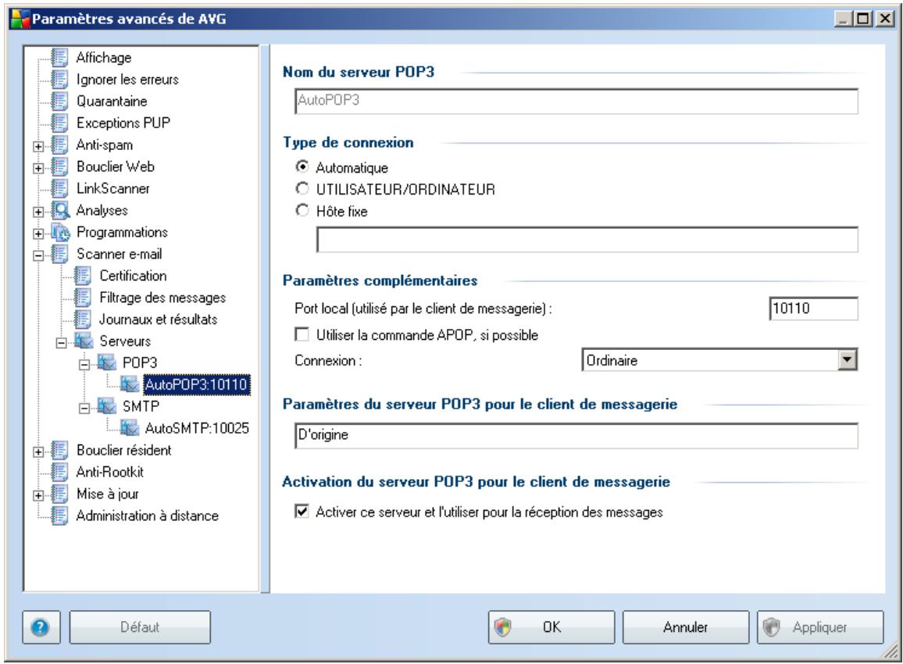903x664 pixels.
Task: Select Filtrage des messages label
Action: 162,298
